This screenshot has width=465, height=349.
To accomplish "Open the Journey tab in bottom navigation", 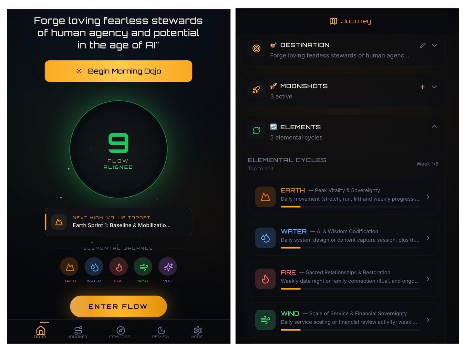I will [x=77, y=332].
